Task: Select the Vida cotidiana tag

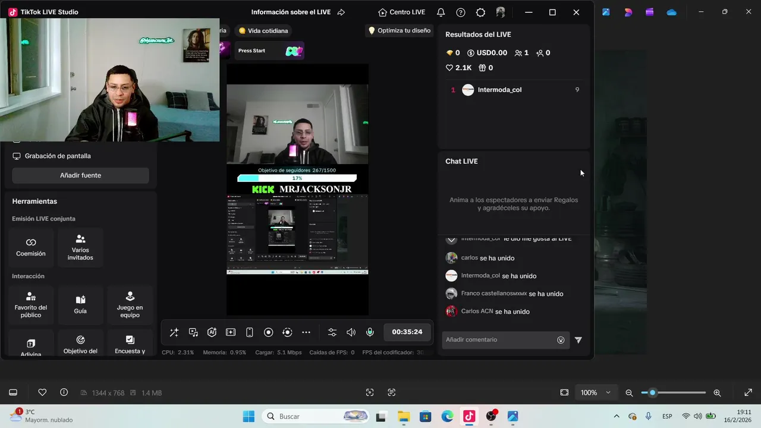Action: (x=263, y=30)
